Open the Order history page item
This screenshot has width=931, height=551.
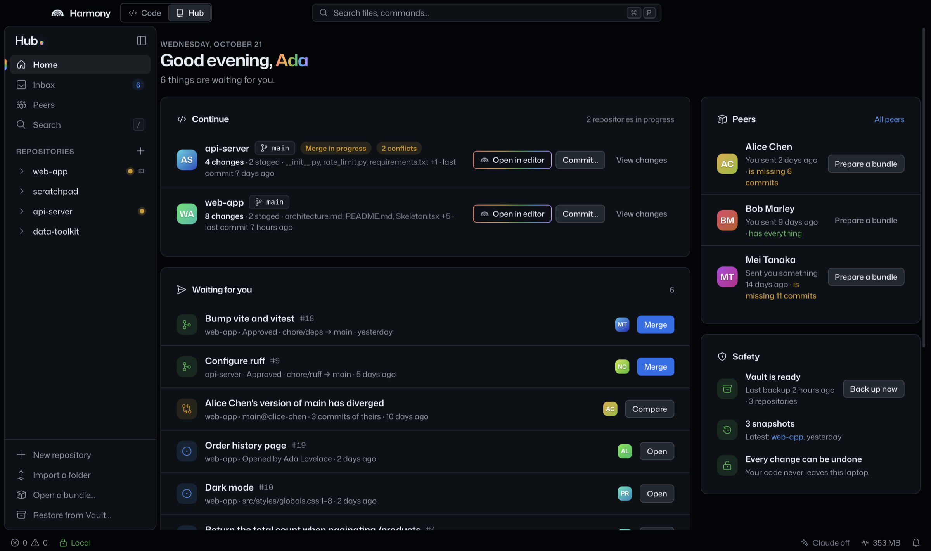coord(657,451)
